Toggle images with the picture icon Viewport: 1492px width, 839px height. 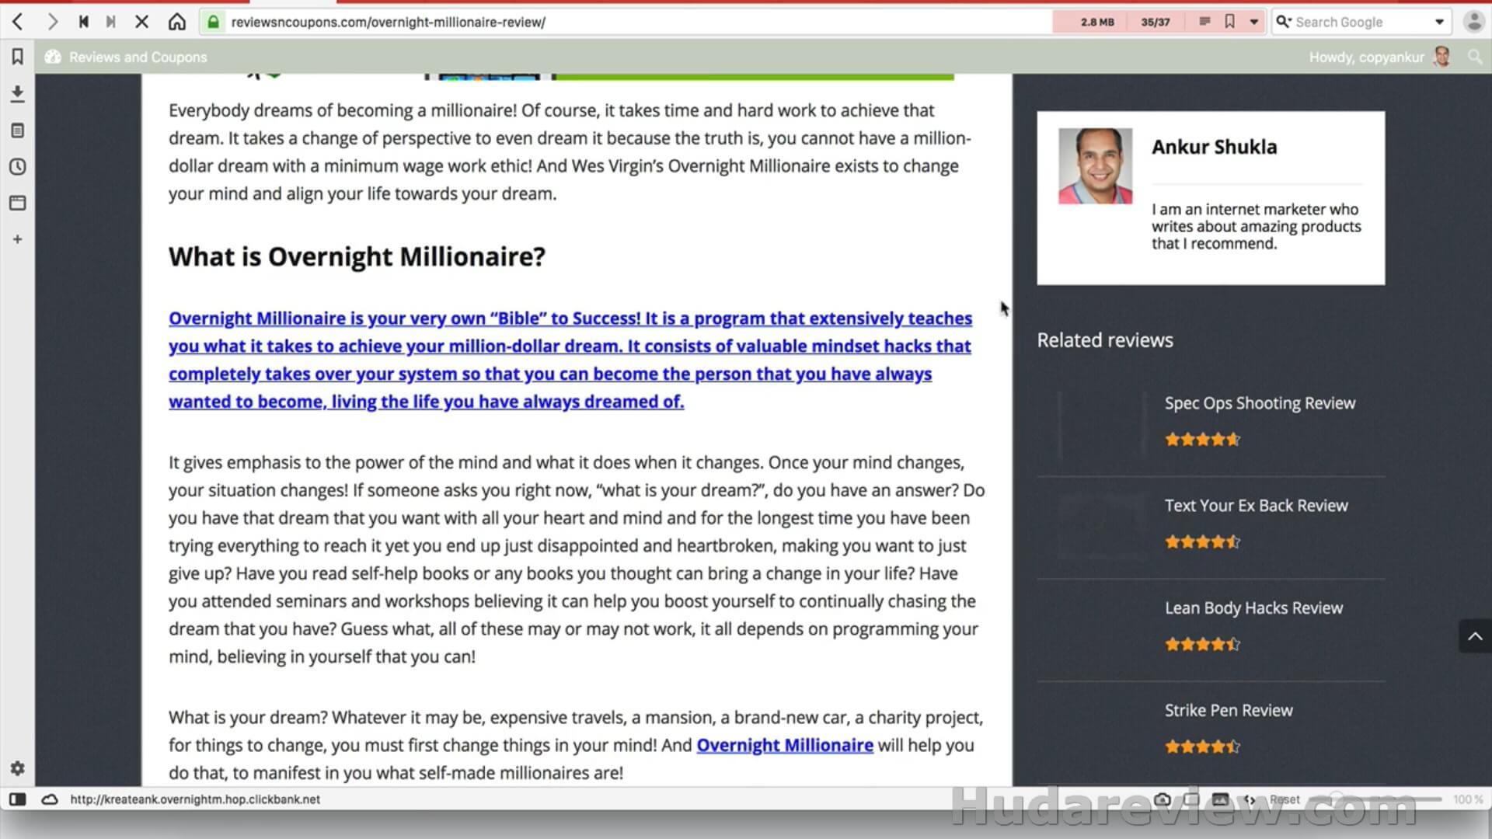tap(1220, 799)
